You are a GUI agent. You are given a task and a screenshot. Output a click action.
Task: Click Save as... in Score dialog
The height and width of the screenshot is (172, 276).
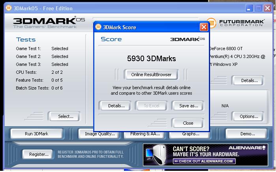188,106
